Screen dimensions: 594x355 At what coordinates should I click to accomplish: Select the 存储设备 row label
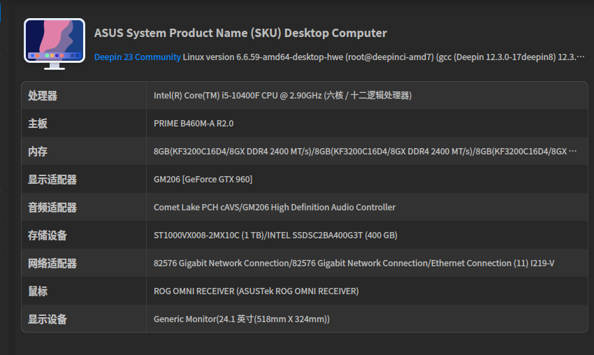point(48,236)
